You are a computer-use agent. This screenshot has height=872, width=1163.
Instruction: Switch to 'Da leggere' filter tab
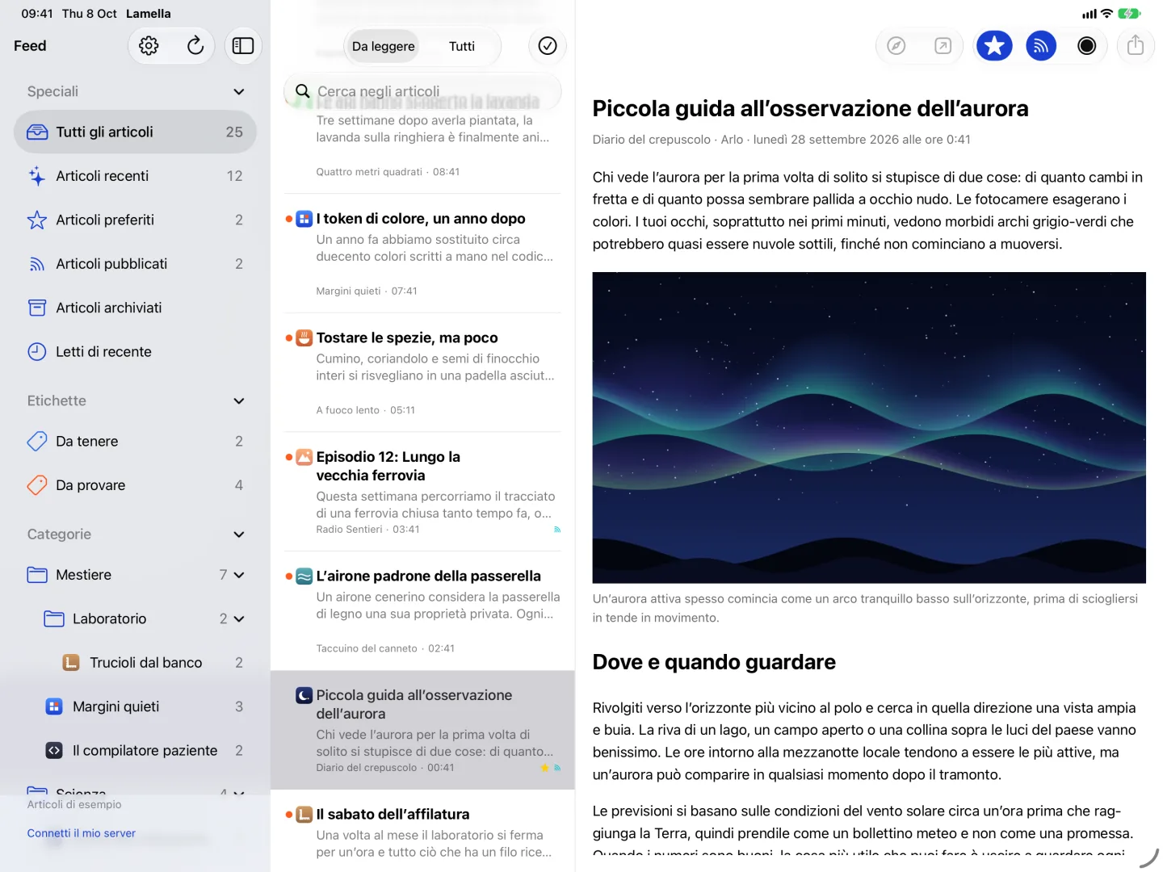(383, 46)
